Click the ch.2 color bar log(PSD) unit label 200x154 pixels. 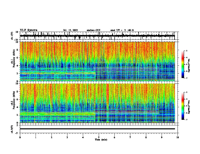189,107
